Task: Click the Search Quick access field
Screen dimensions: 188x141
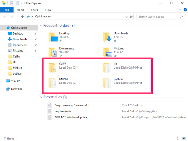Action: pos(161,17)
